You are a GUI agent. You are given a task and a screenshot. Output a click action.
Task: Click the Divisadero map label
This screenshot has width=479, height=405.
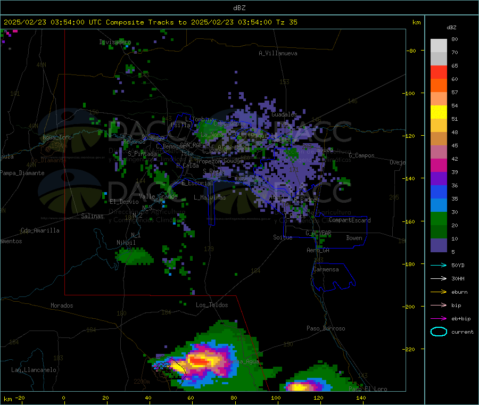tap(115, 42)
